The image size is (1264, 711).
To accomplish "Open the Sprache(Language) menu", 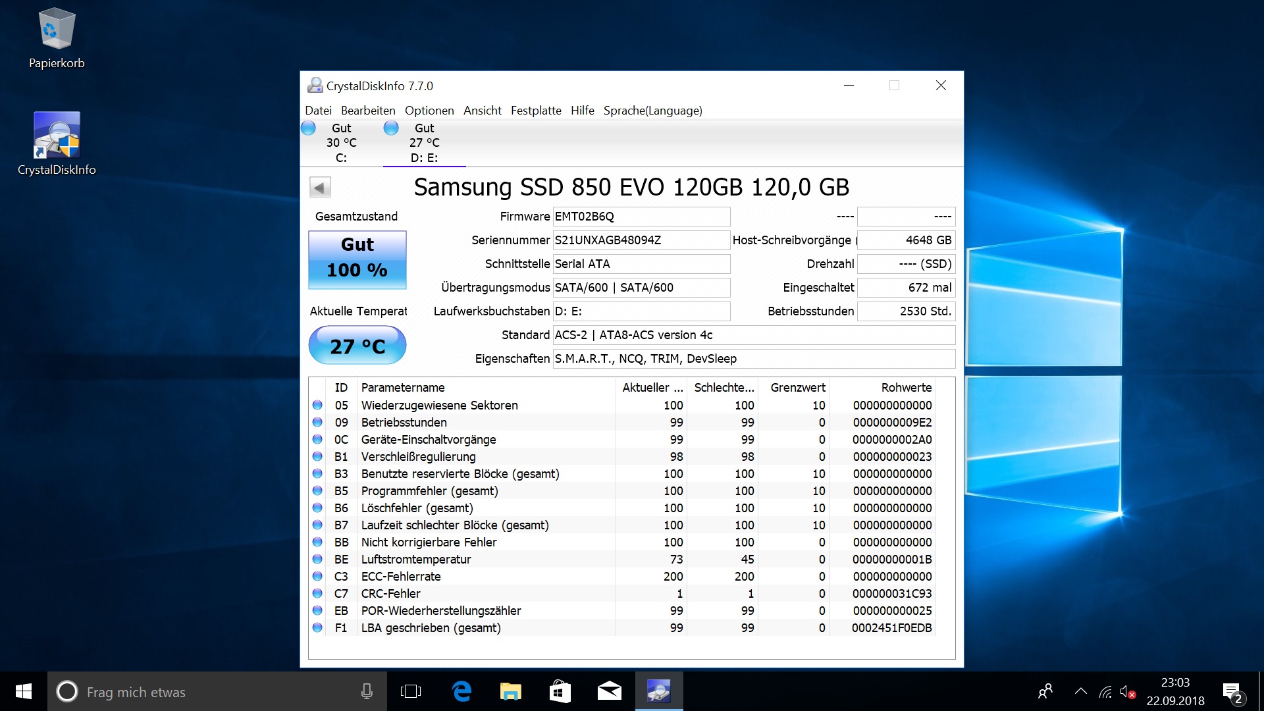I will point(652,111).
